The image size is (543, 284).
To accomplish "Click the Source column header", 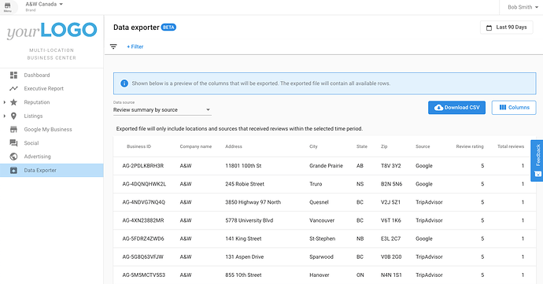I will tap(423, 146).
